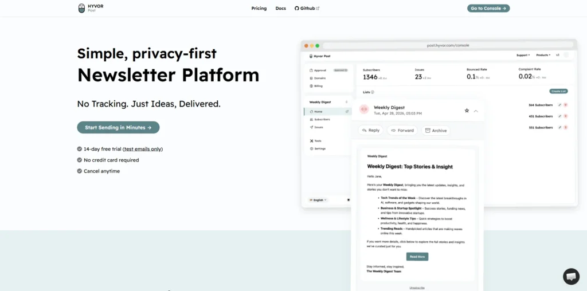Edit the list with 551 Subscribers
Viewport: 587px width, 291px height.
[559, 128]
